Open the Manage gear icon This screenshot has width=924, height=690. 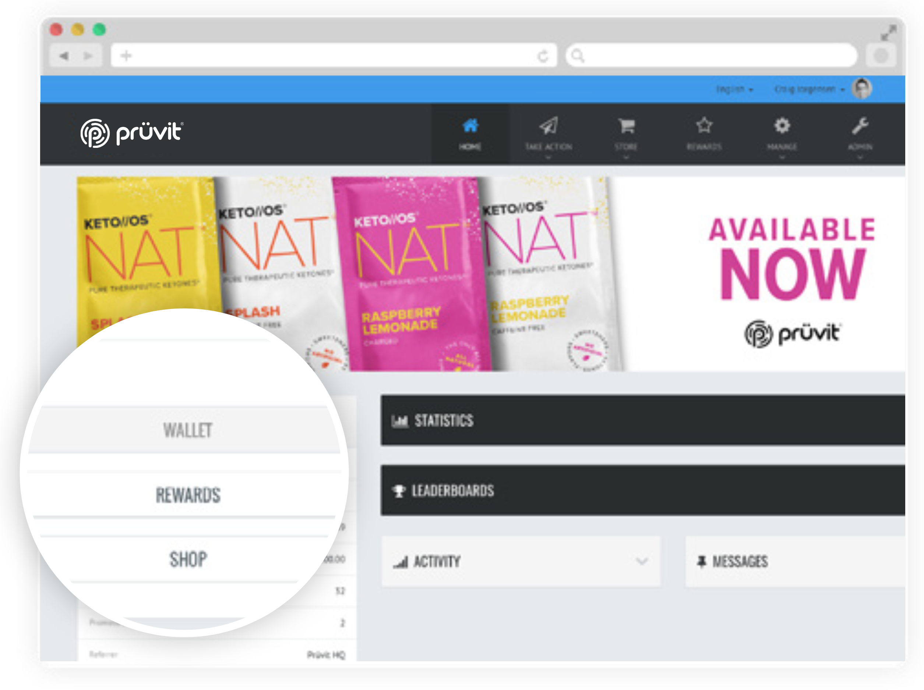[782, 125]
